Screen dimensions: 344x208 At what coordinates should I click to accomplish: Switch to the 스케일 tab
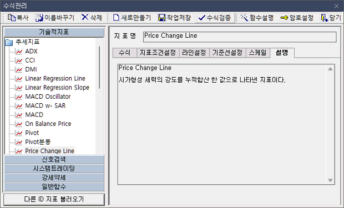pyautogui.click(x=258, y=53)
